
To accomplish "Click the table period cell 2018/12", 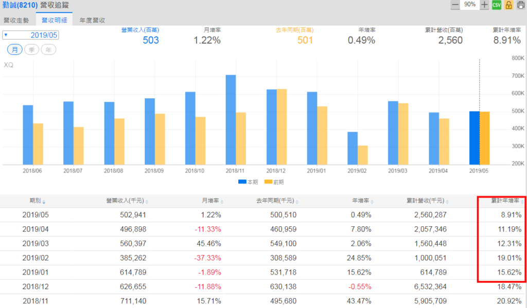I will click(x=36, y=287).
